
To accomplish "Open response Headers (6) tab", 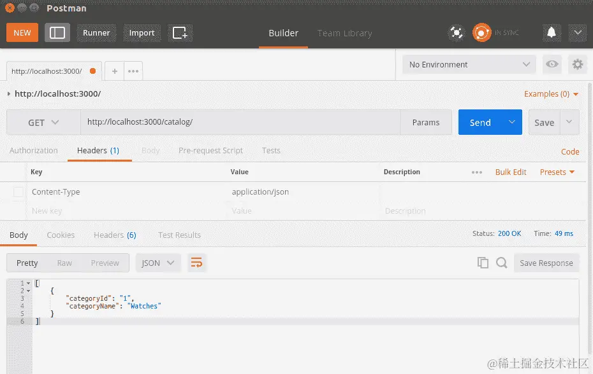I will tap(115, 235).
